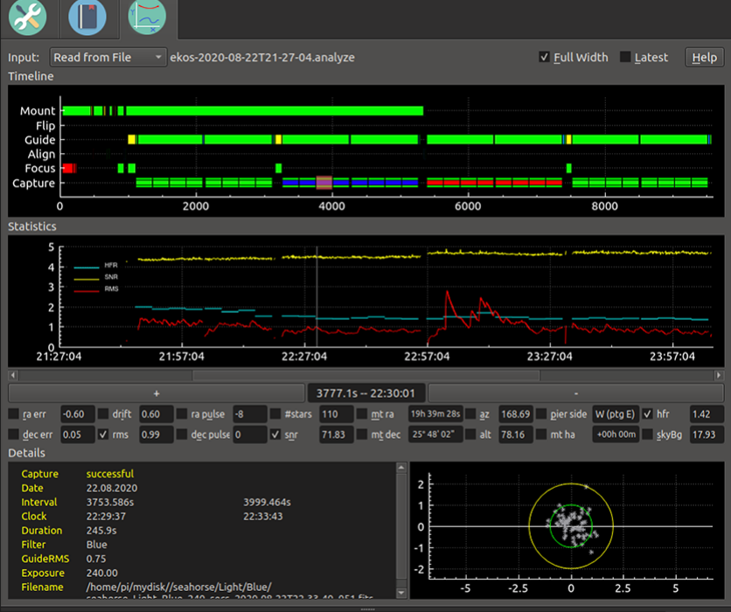
Task: Enable the Latest checkbox
Action: [625, 58]
